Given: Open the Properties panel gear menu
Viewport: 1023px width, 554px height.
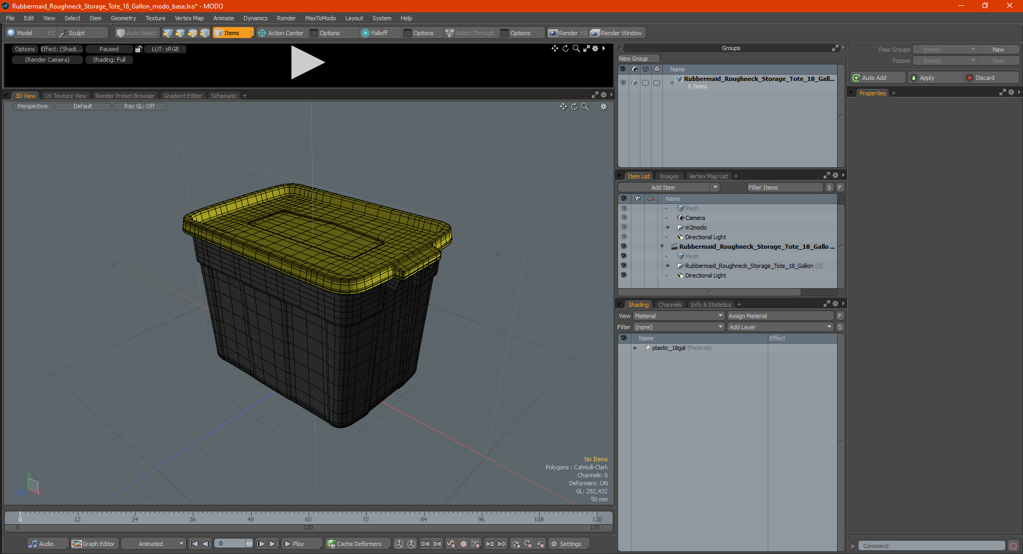Looking at the screenshot, I should pos(1011,93).
